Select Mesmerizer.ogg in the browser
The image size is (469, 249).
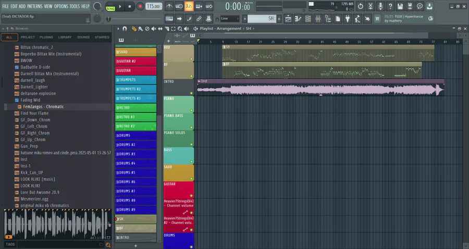click(x=34, y=199)
